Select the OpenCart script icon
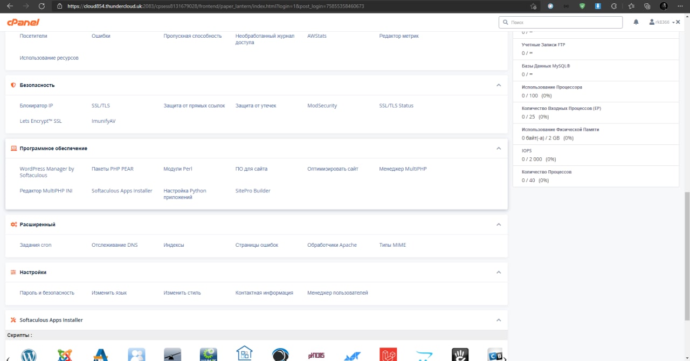 pos(424,356)
